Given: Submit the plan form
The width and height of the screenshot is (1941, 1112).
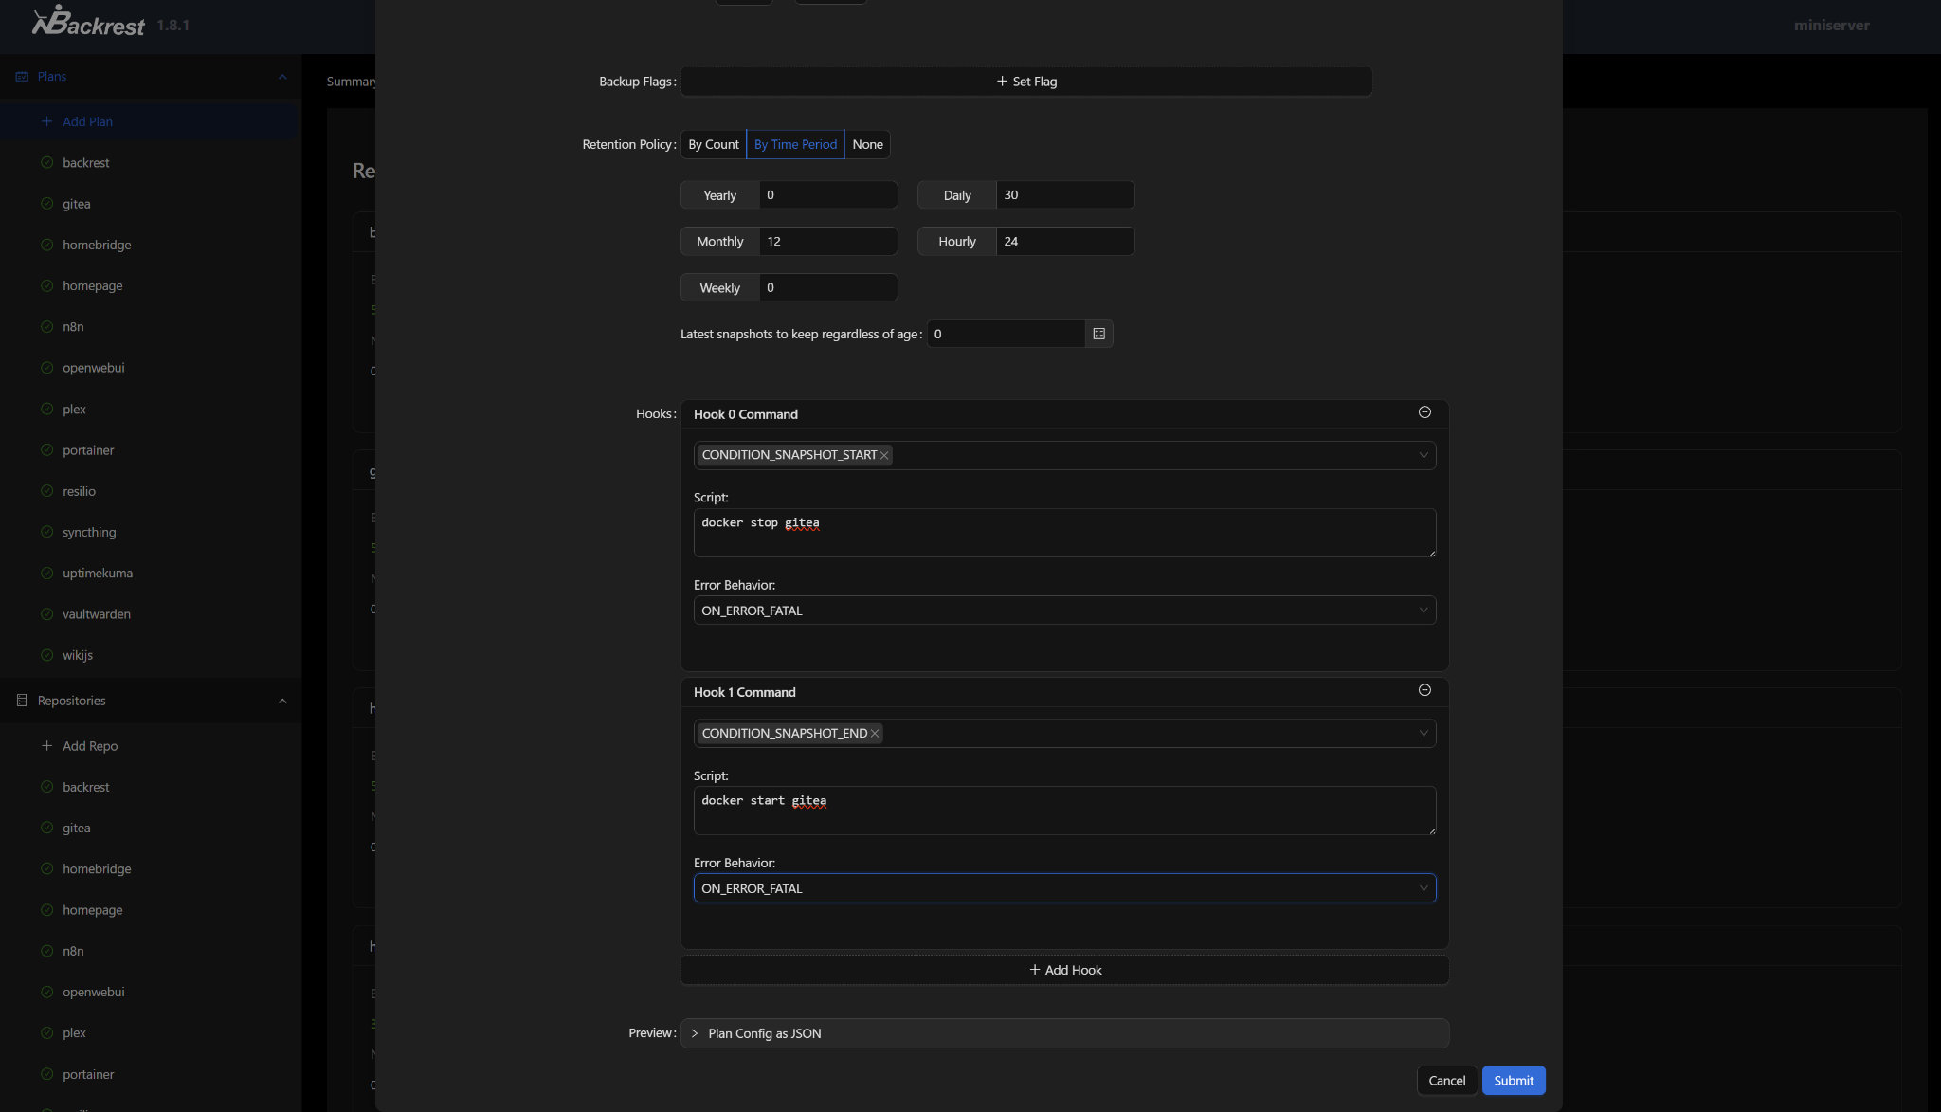Looking at the screenshot, I should [1514, 1081].
